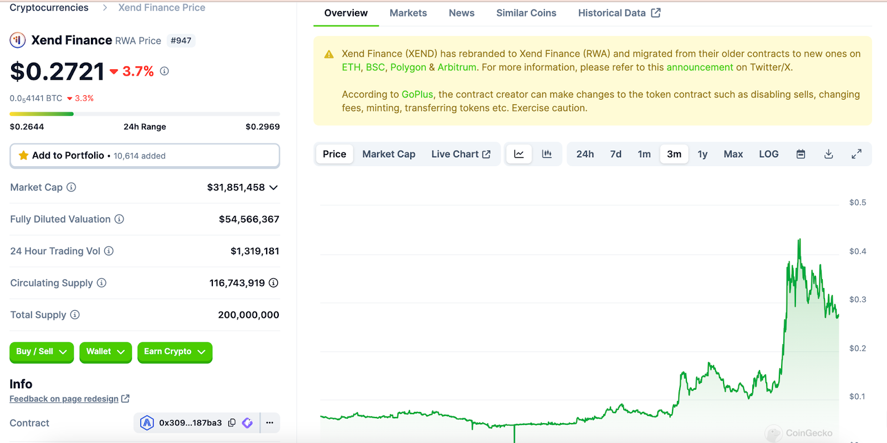Viewport: 887px width, 443px height.
Task: Click the Xend Finance Price breadcrumb text
Action: point(161,7)
